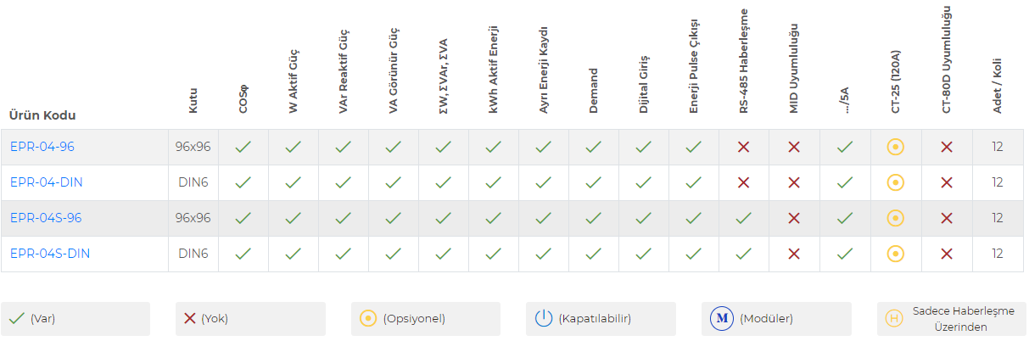Click the red X icon in the Yok legend
1029x341 pixels.
(x=190, y=319)
